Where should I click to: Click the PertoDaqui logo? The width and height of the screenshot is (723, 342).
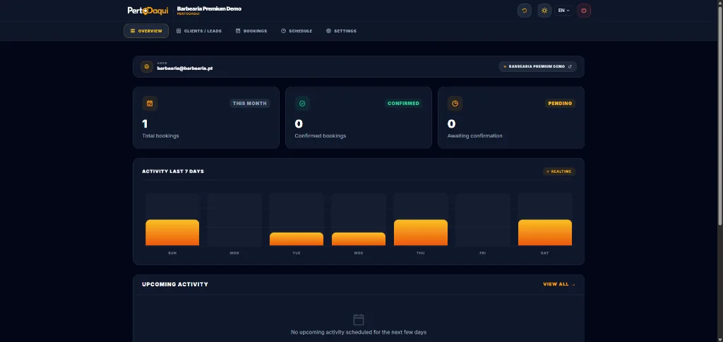coord(148,10)
